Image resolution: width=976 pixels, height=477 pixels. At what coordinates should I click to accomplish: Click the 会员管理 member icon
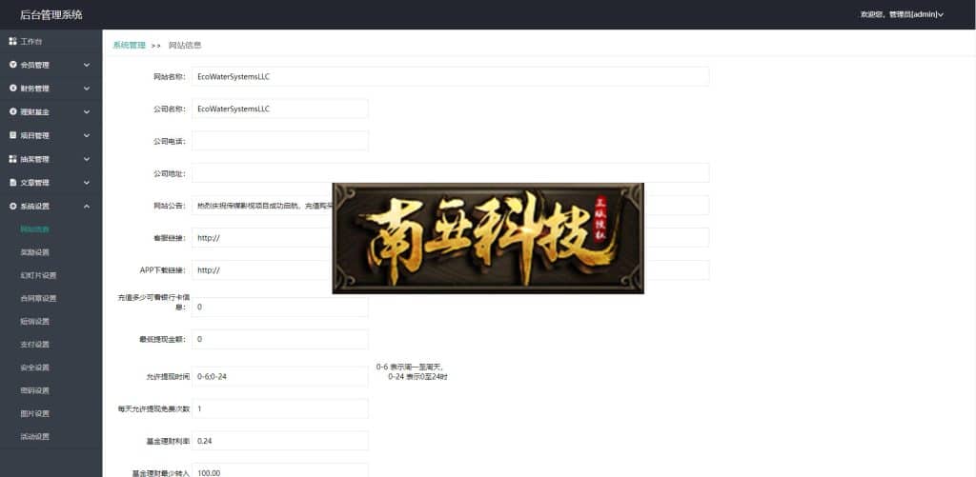click(x=12, y=65)
